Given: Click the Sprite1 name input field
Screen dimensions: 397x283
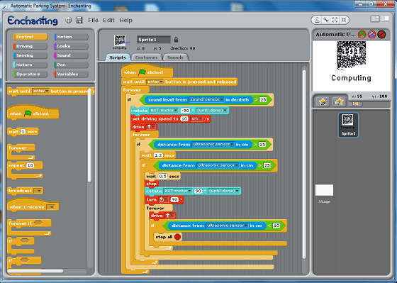Looking at the screenshot, I should click(154, 40).
